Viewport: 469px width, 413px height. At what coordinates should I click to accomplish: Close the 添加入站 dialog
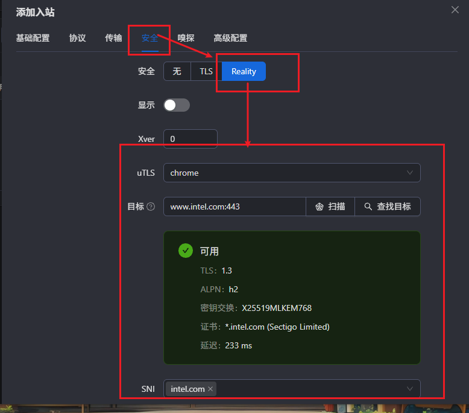pyautogui.click(x=455, y=10)
